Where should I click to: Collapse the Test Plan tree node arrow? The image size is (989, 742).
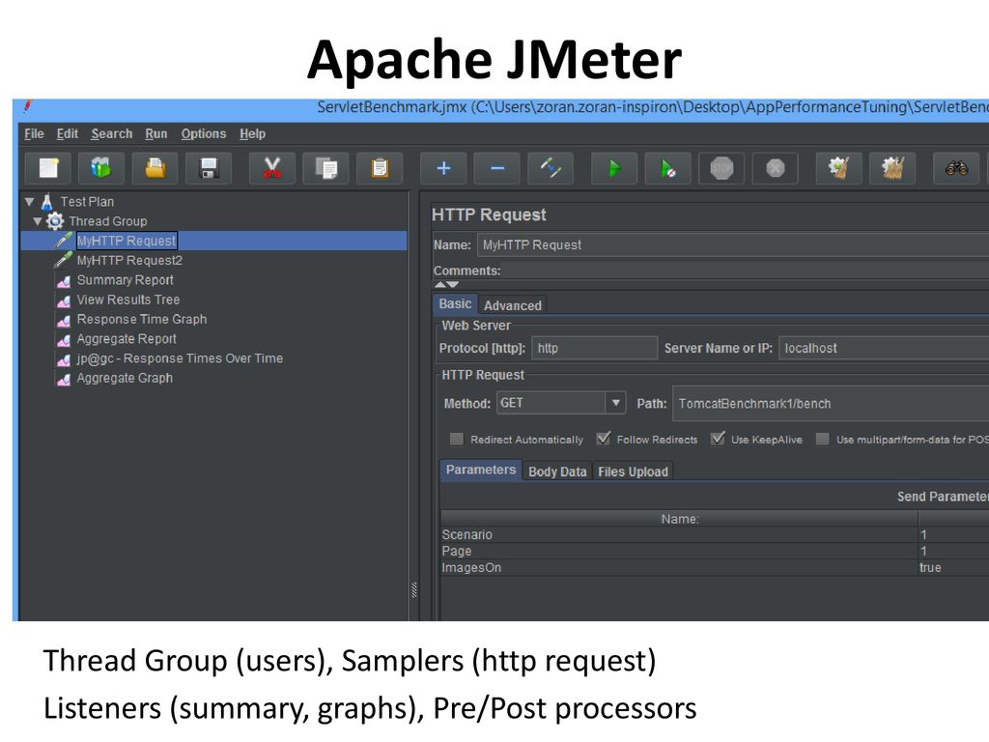tap(30, 202)
